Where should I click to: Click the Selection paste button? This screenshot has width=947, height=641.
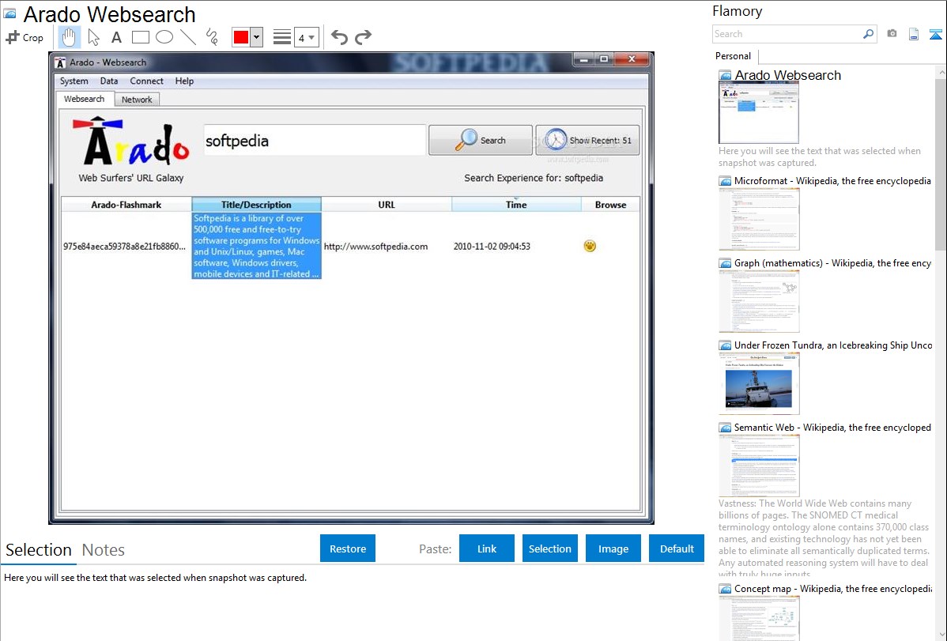550,549
